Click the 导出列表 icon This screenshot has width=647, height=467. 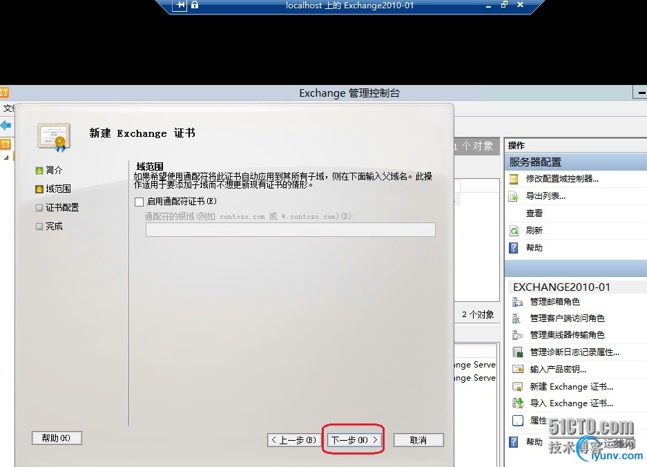click(514, 196)
